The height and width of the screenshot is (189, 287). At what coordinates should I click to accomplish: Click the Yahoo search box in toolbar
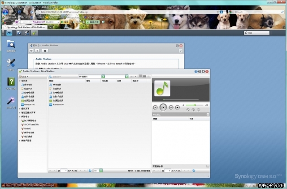(39, 22)
